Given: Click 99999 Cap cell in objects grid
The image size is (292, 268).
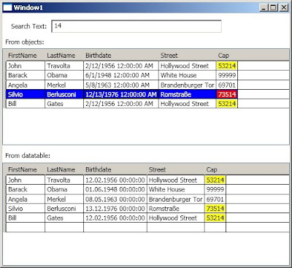Looking at the screenshot, I should [227, 75].
